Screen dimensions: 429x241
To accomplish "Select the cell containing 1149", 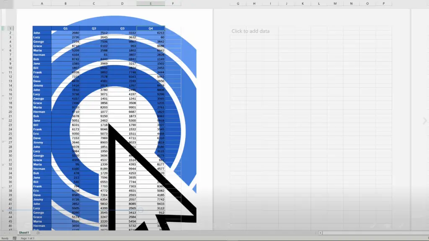I will (x=151, y=59).
